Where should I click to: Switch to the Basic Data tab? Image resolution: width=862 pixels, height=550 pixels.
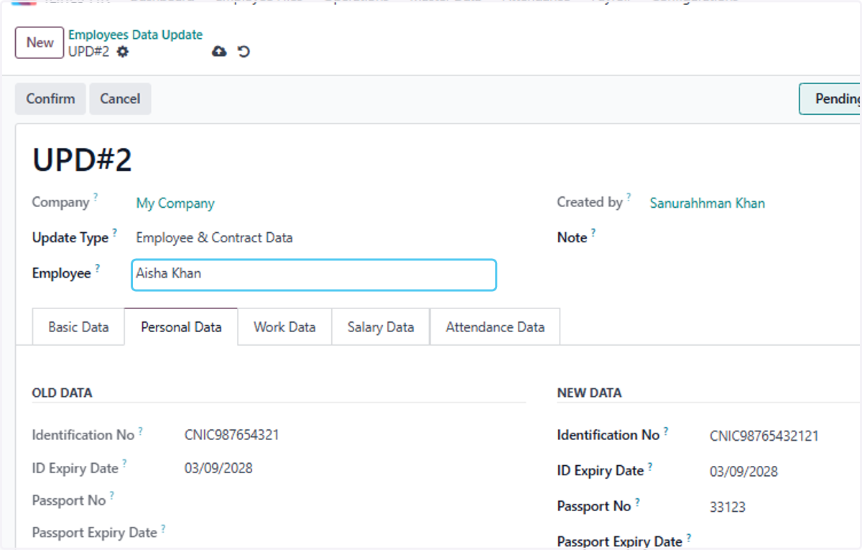(x=78, y=327)
